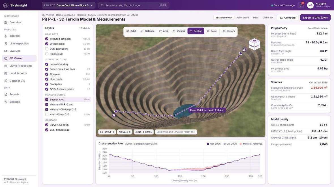Toggle Volume · Pit P-1 cut checkbox
The width and height of the screenshot is (334, 187).
(x=47, y=104)
